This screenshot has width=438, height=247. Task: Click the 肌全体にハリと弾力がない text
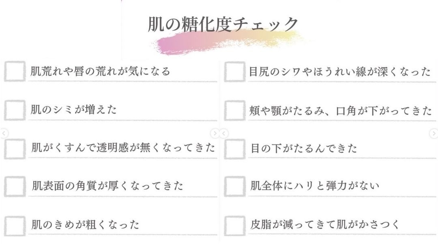pyautogui.click(x=315, y=186)
